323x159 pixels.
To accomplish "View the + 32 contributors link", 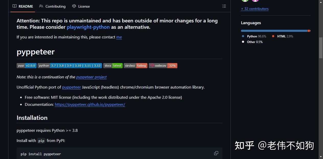I will click(x=255, y=9).
